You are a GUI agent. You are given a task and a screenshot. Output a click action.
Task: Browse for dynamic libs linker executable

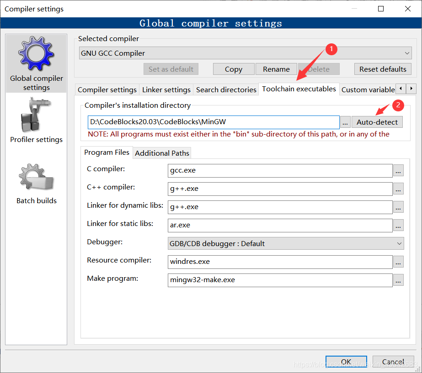(398, 207)
